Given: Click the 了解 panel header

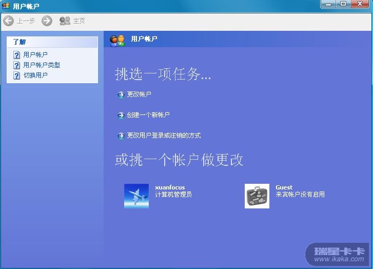Looking at the screenshot, I should point(52,42).
